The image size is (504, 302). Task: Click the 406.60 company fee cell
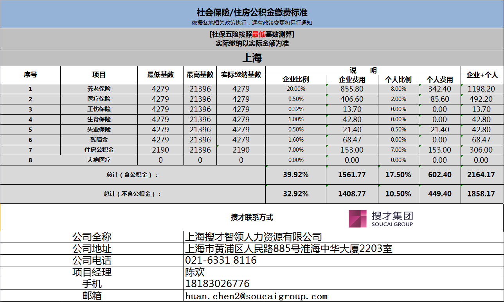coord(352,99)
